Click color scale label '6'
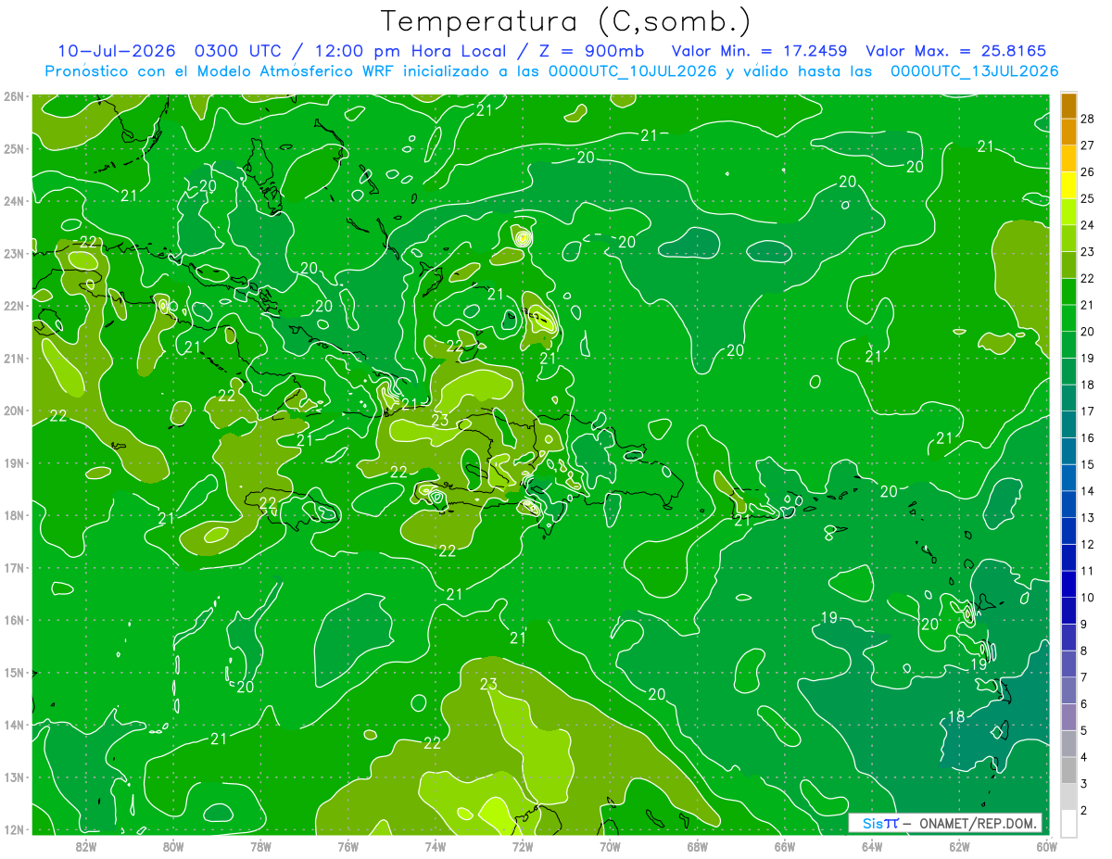 [x=1085, y=704]
